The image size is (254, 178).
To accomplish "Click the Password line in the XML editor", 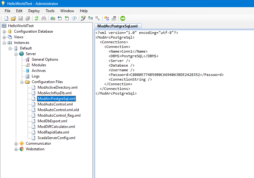I will point(166,75).
